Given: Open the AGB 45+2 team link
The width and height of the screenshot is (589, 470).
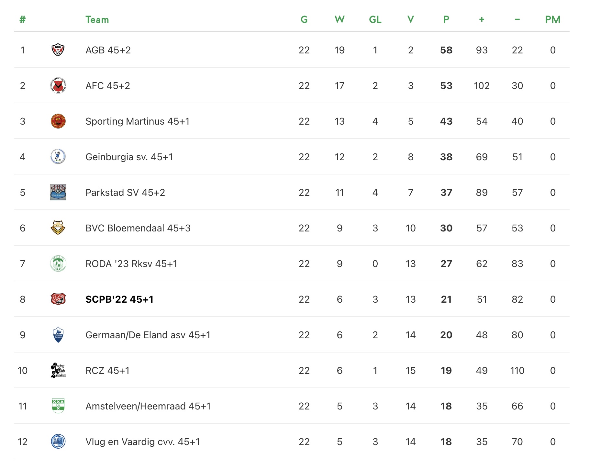Looking at the screenshot, I should [x=108, y=50].
